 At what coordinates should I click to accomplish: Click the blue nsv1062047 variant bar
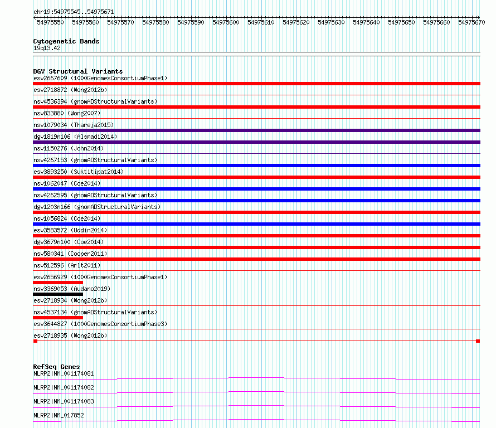click(256, 189)
